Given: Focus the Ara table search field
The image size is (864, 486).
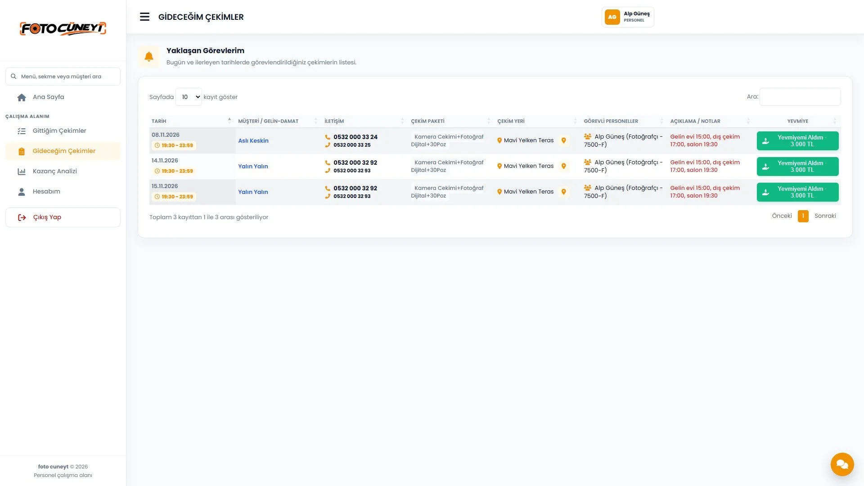Looking at the screenshot, I should pyautogui.click(x=800, y=97).
